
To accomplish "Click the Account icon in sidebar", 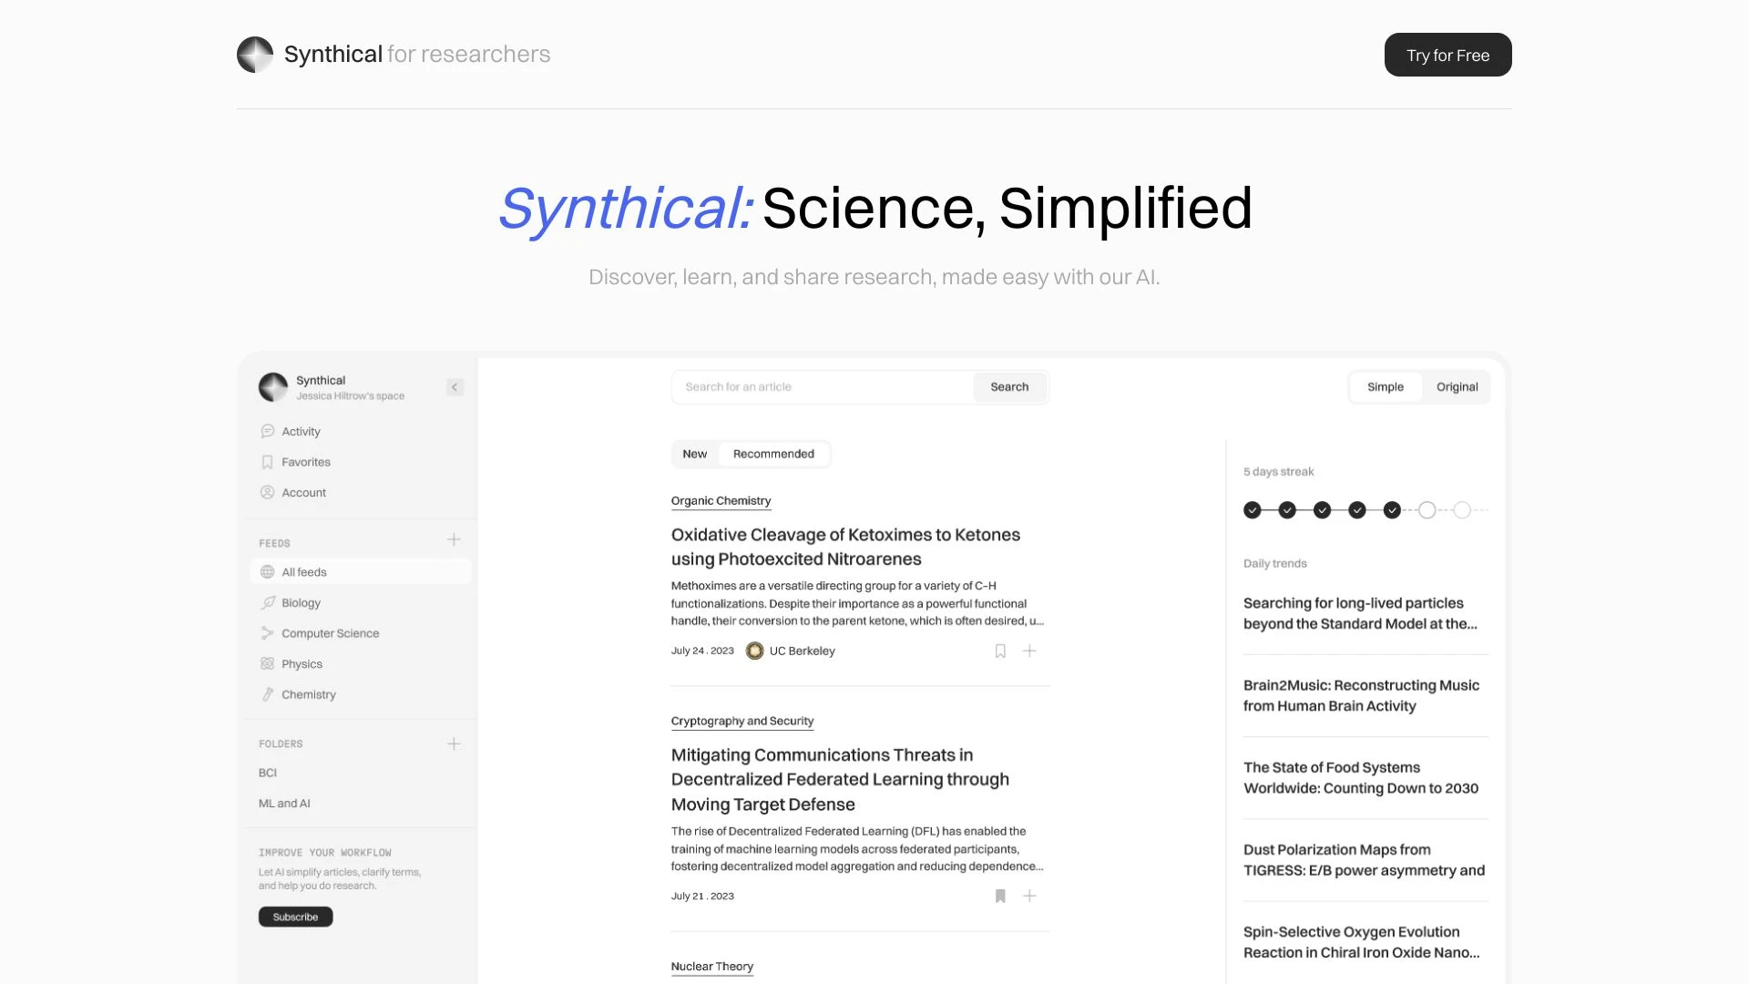I will click(265, 491).
